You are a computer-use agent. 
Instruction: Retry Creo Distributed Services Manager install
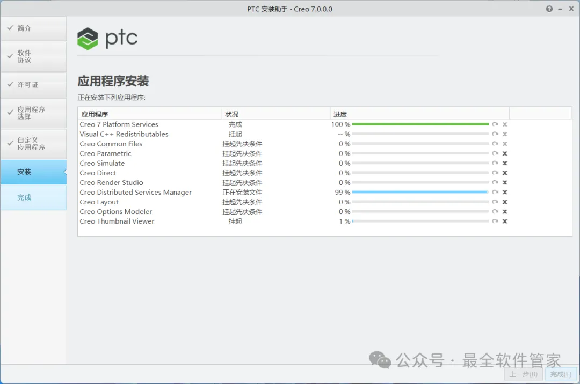coord(495,192)
